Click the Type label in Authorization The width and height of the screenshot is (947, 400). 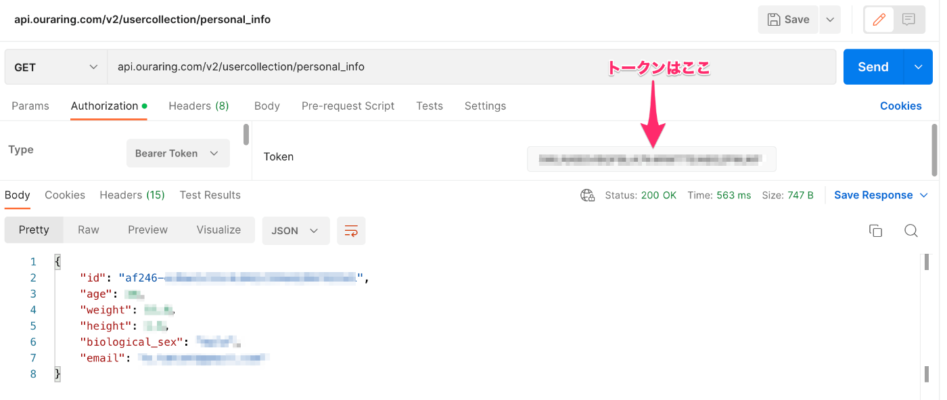coord(21,150)
